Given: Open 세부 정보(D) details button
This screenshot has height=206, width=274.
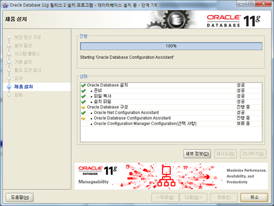Looking at the screenshot, I should (x=197, y=154).
